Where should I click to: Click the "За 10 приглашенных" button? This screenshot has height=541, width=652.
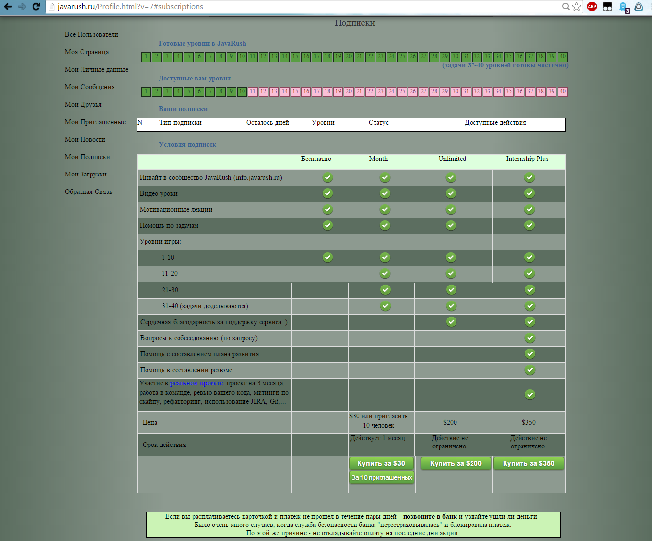click(x=381, y=478)
